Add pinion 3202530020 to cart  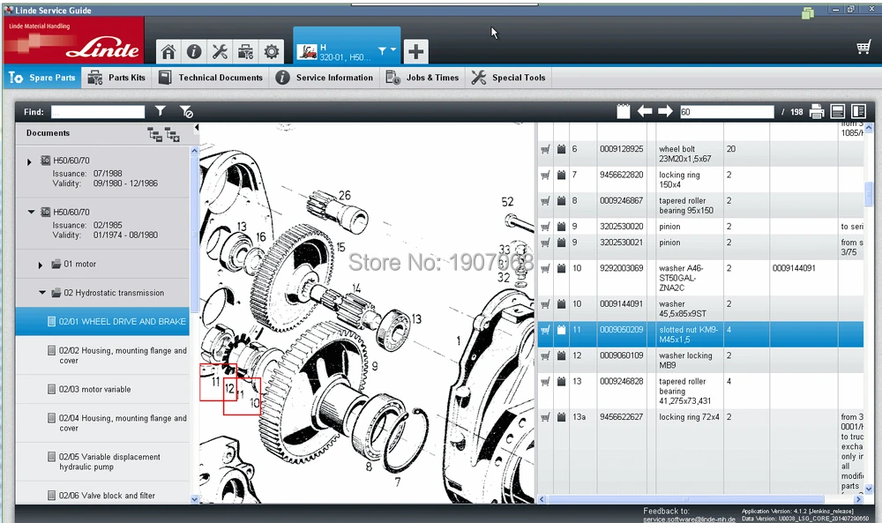pos(545,227)
